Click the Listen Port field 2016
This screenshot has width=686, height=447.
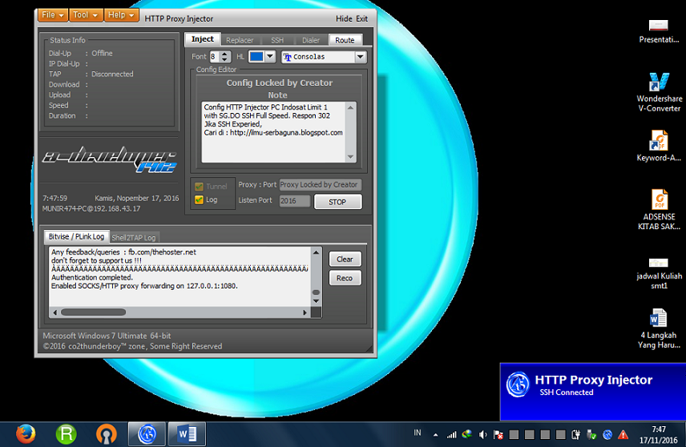coord(294,201)
